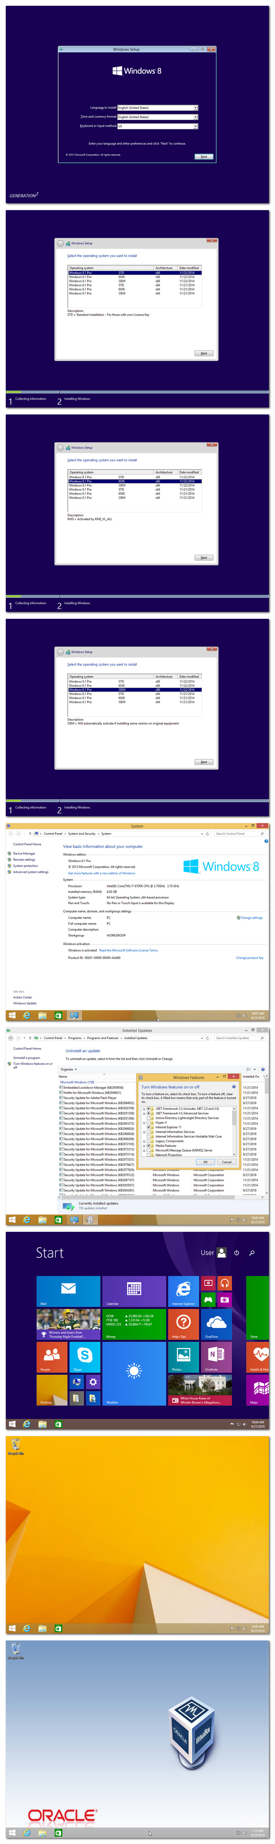Open the Help+Tips tile
The image size is (275, 1844).
pos(184,1324)
